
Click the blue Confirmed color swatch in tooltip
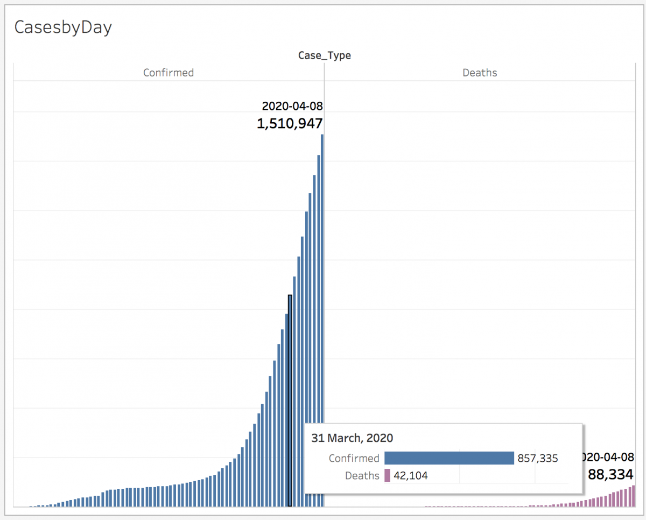(x=450, y=458)
